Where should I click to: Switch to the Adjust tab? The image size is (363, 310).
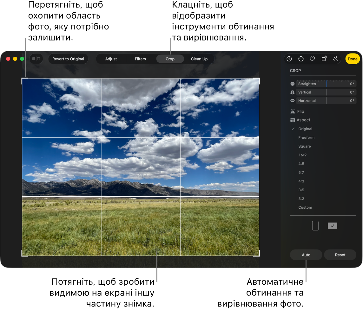coord(111,59)
